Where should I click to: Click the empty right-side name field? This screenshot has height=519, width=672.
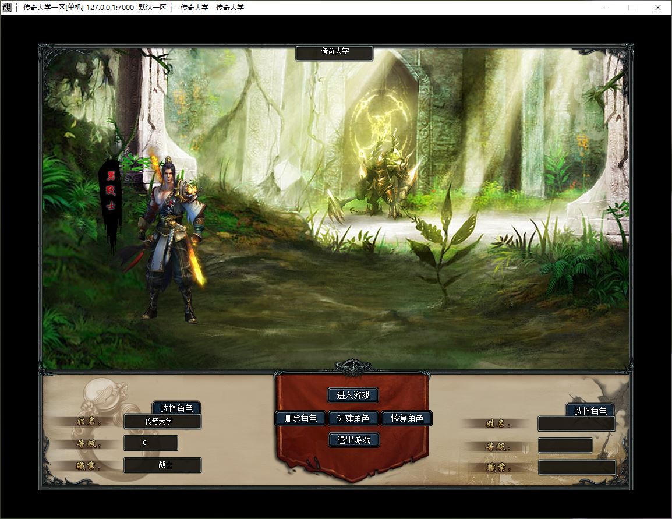pos(576,424)
